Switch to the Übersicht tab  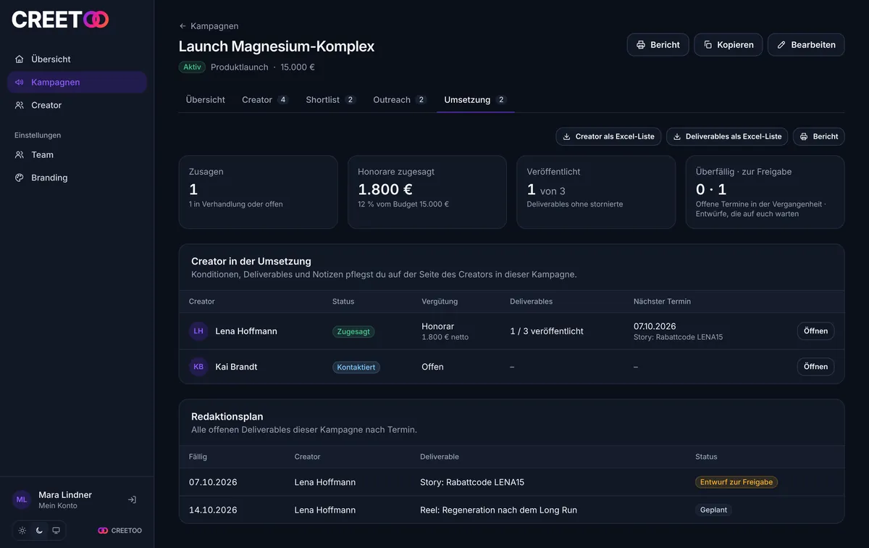(206, 100)
